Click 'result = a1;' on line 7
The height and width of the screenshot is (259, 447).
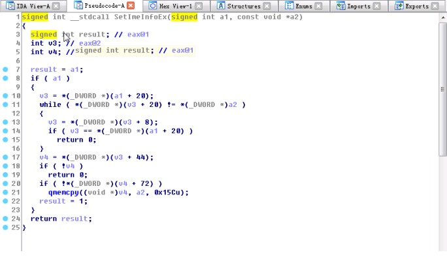(57, 70)
